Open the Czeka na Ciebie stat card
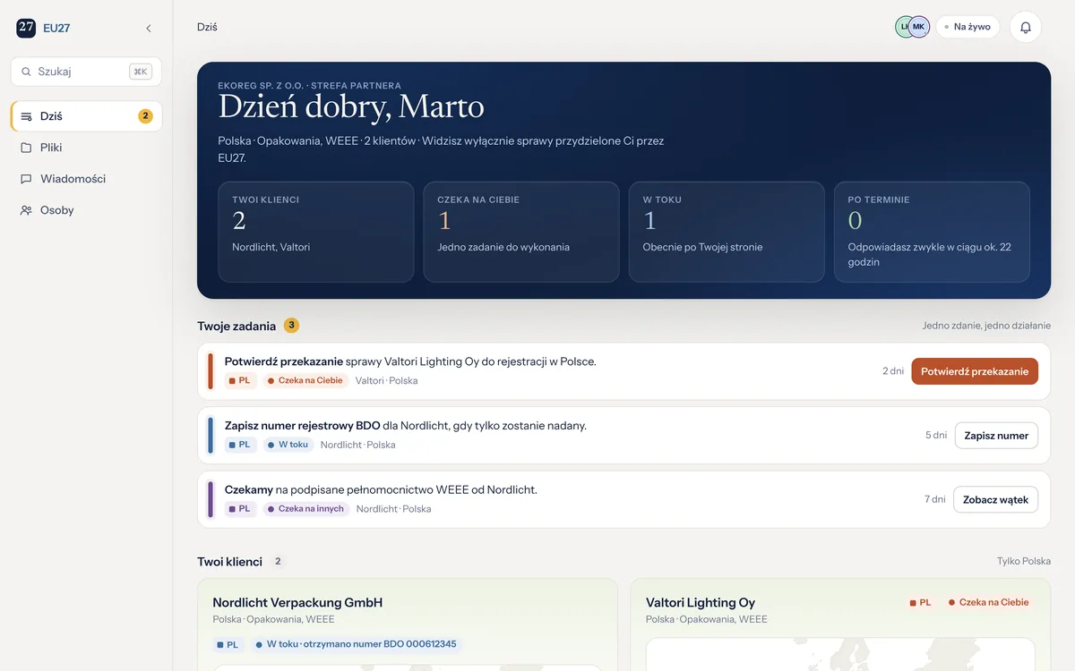Image resolution: width=1075 pixels, height=671 pixels. (521, 232)
